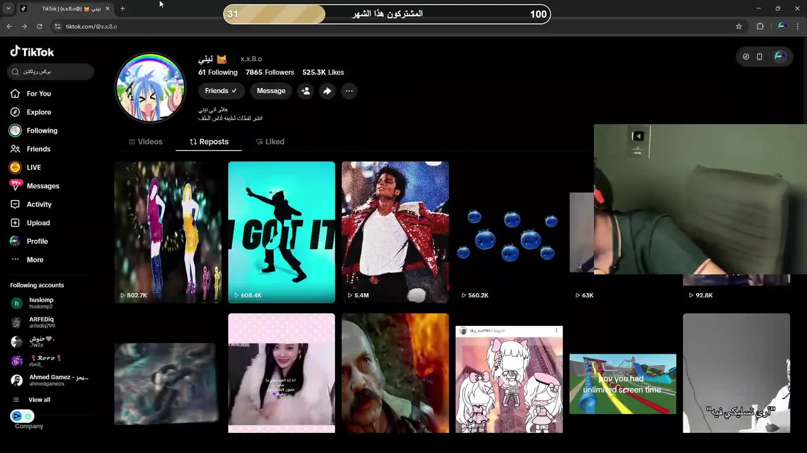
Task: Share this profile with the arrow icon
Action: point(327,91)
